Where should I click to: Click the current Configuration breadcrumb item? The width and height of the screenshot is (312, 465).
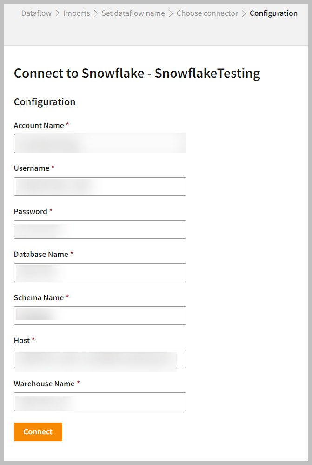(273, 13)
